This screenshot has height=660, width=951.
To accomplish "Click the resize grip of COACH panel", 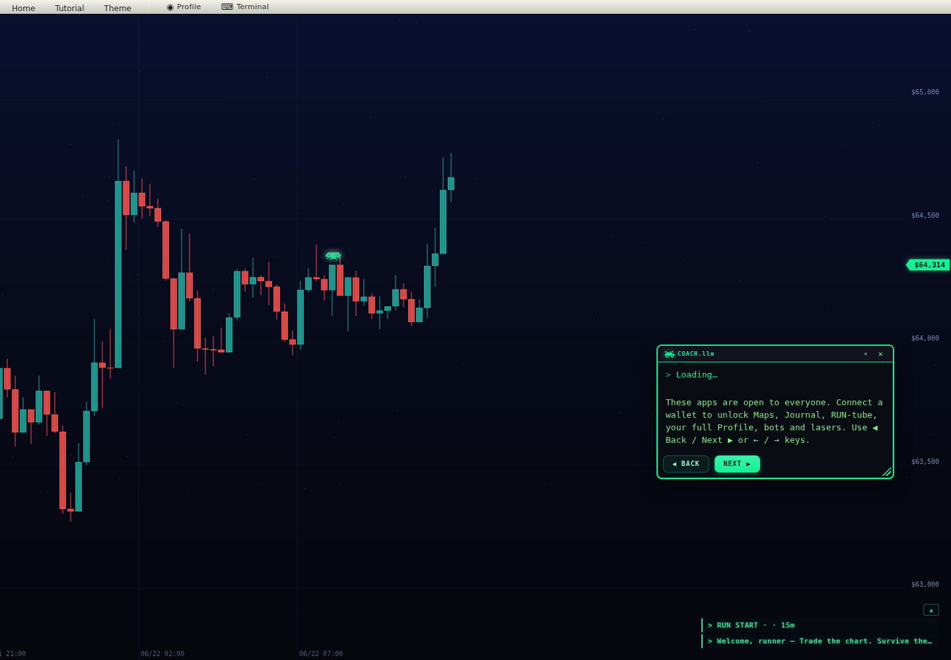I will point(887,471).
